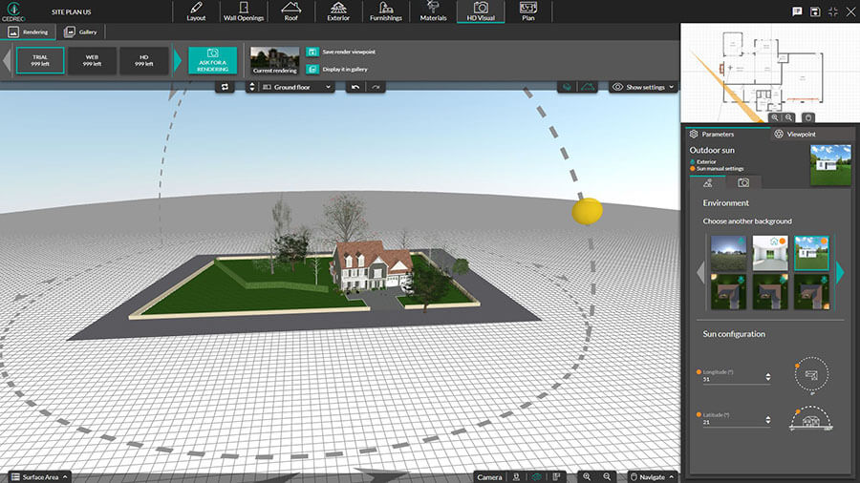The width and height of the screenshot is (860, 483).
Task: Click the swap view arrows icon
Action: (x=226, y=87)
